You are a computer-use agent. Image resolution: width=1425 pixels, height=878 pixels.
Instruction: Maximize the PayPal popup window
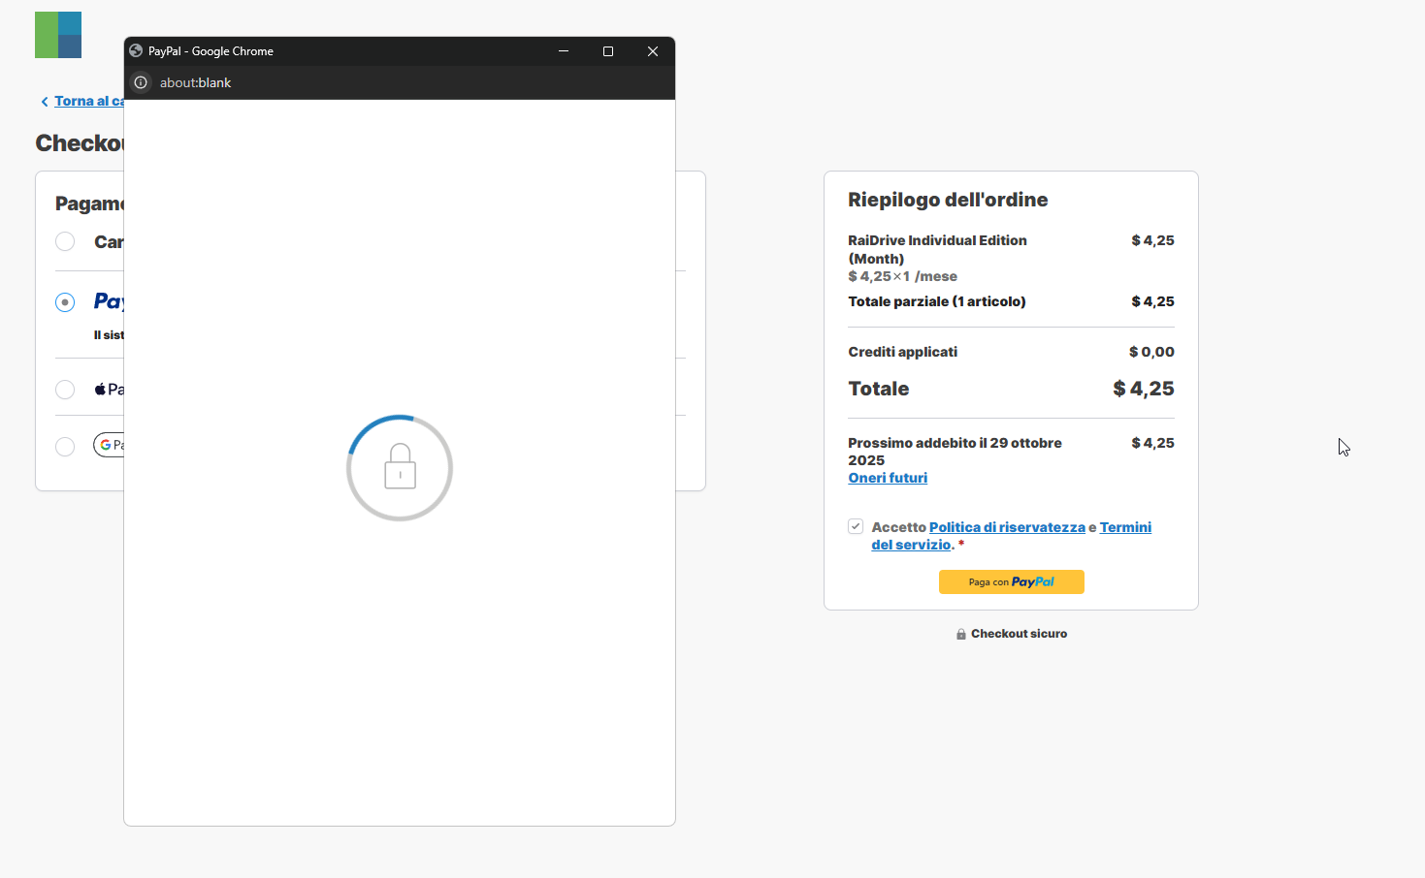tap(608, 51)
